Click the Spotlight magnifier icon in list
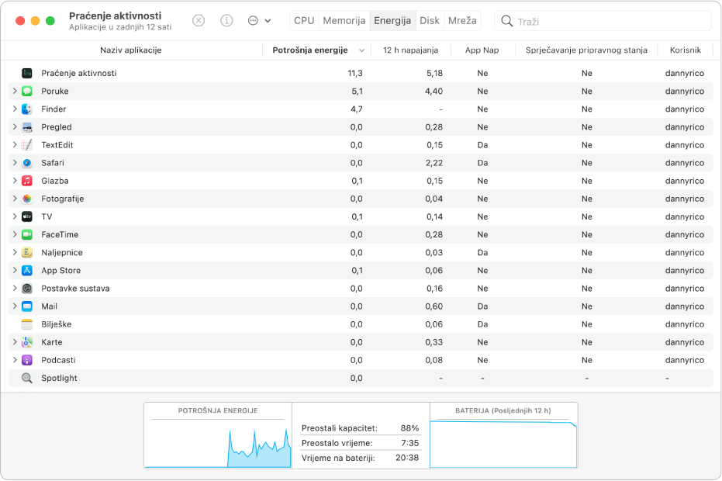 coord(27,379)
